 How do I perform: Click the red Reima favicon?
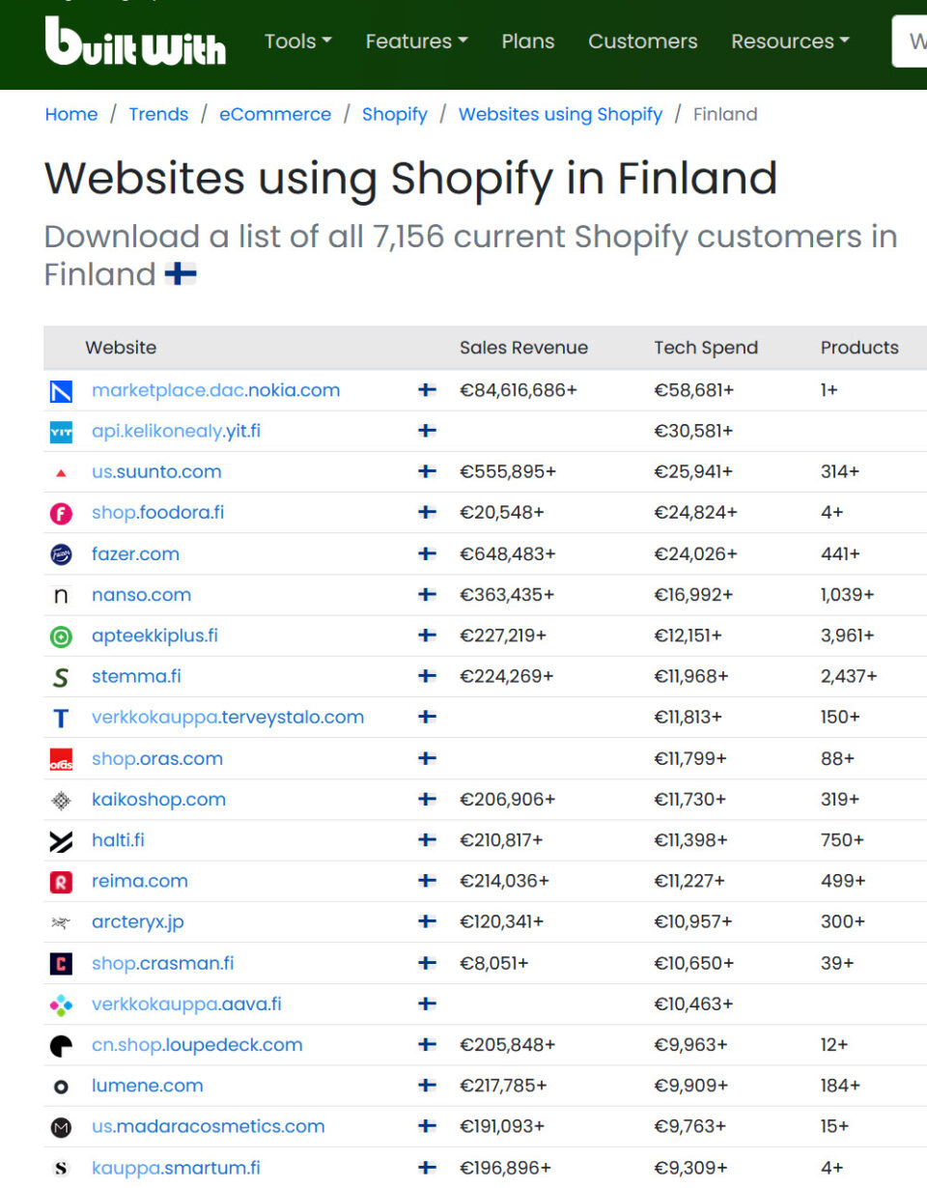click(x=61, y=882)
